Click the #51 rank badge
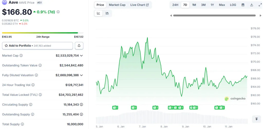Viewport: 263px width, 129px height. [40, 3]
